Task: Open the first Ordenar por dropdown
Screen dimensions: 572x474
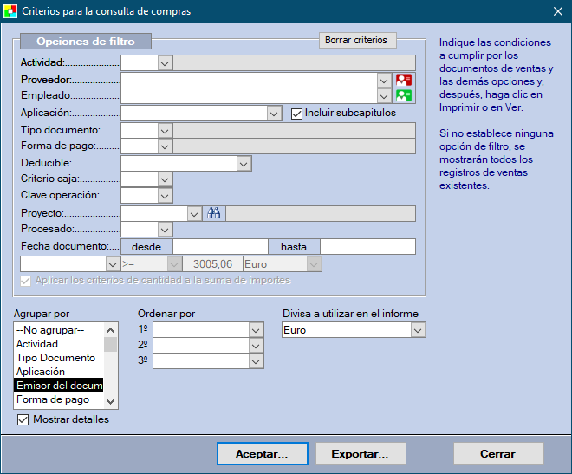Action: tap(255, 330)
